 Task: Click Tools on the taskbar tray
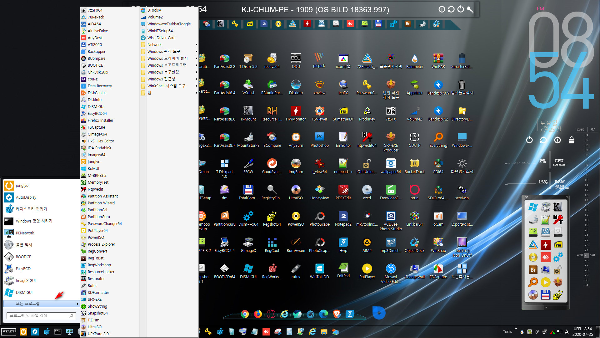[507, 332]
